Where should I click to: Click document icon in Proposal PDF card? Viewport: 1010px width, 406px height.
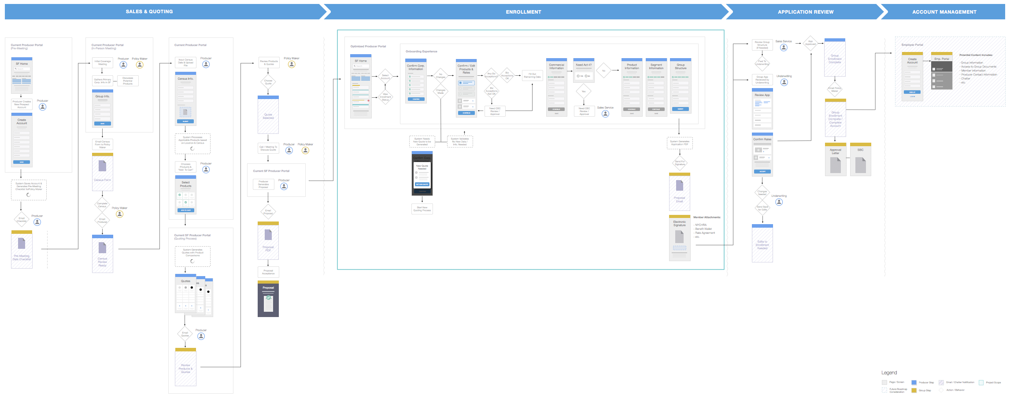(268, 234)
